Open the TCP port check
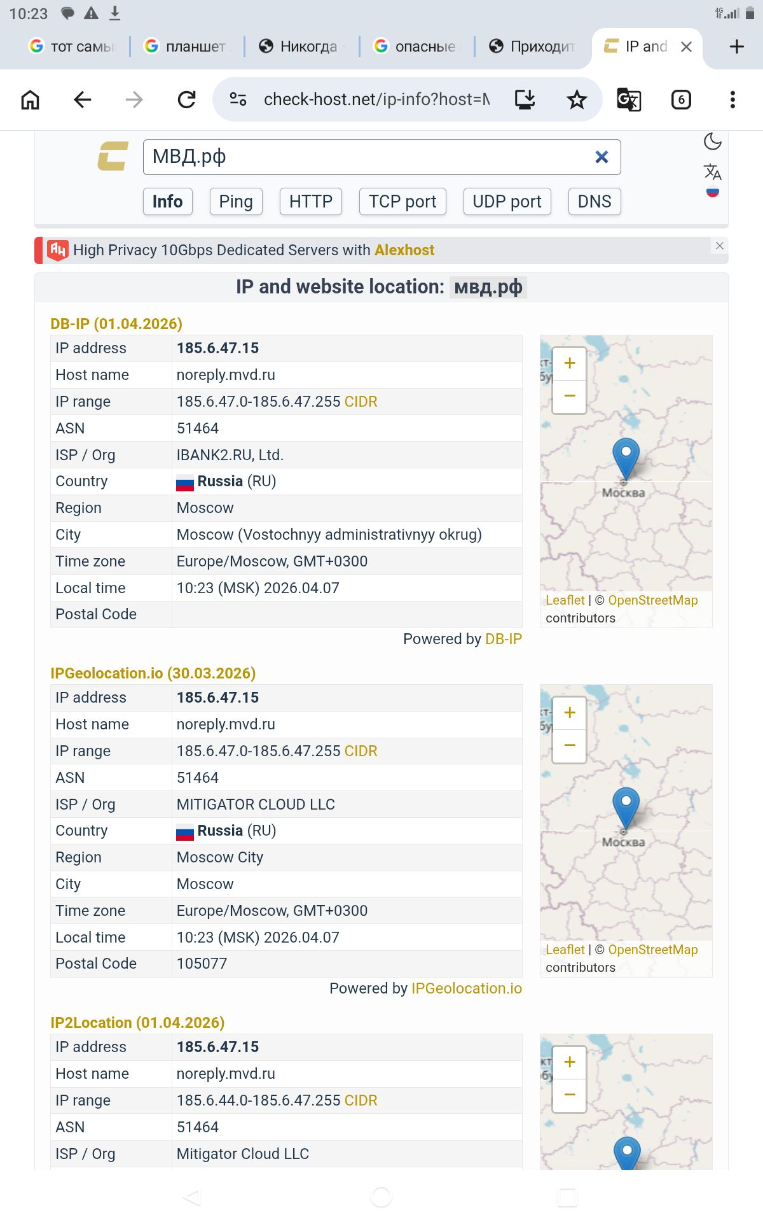 point(402,202)
